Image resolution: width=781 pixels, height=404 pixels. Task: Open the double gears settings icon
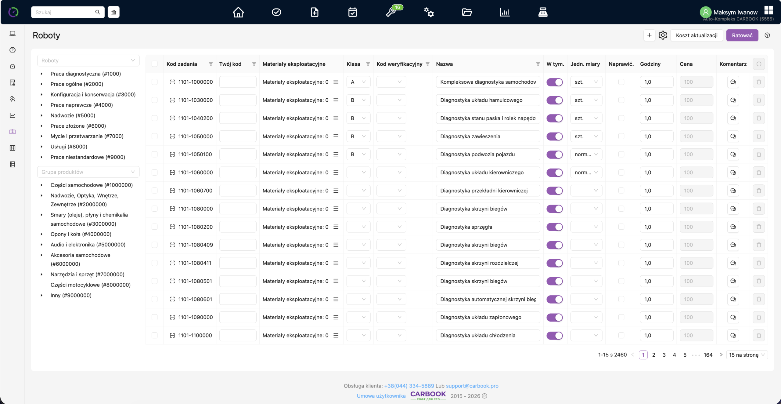(x=429, y=12)
